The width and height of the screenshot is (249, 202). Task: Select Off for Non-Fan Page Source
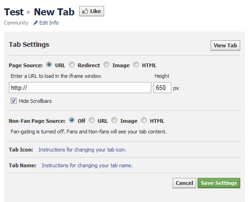pyautogui.click(x=72, y=120)
